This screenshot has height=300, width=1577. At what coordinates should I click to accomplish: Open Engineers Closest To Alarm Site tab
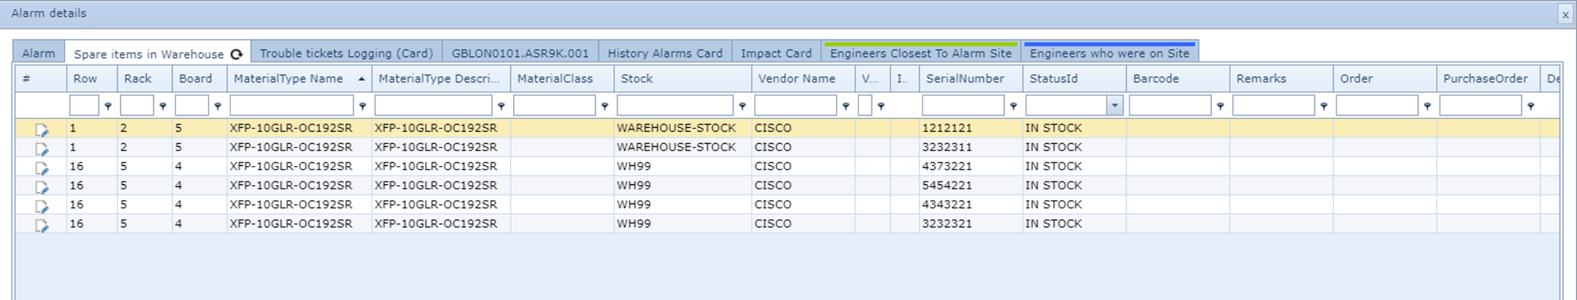click(x=920, y=53)
